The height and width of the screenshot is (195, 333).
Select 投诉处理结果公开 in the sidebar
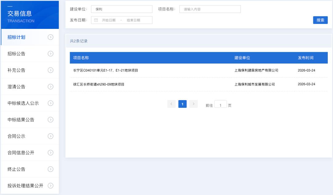click(25, 185)
